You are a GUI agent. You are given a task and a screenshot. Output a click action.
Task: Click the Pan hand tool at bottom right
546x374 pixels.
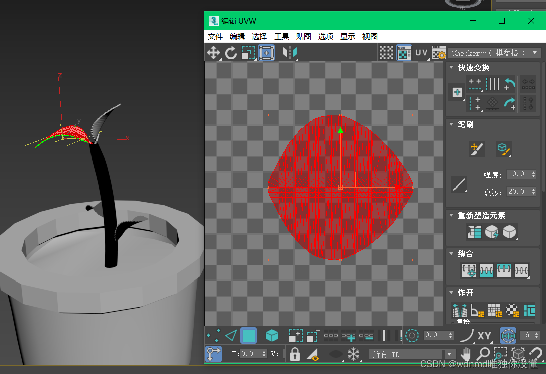[x=466, y=353]
